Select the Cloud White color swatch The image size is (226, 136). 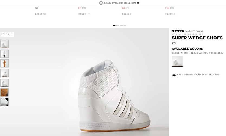177,61
